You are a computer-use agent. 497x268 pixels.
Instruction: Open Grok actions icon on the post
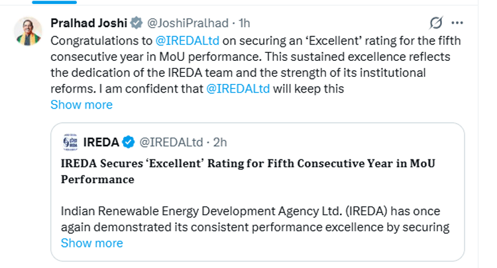(436, 23)
